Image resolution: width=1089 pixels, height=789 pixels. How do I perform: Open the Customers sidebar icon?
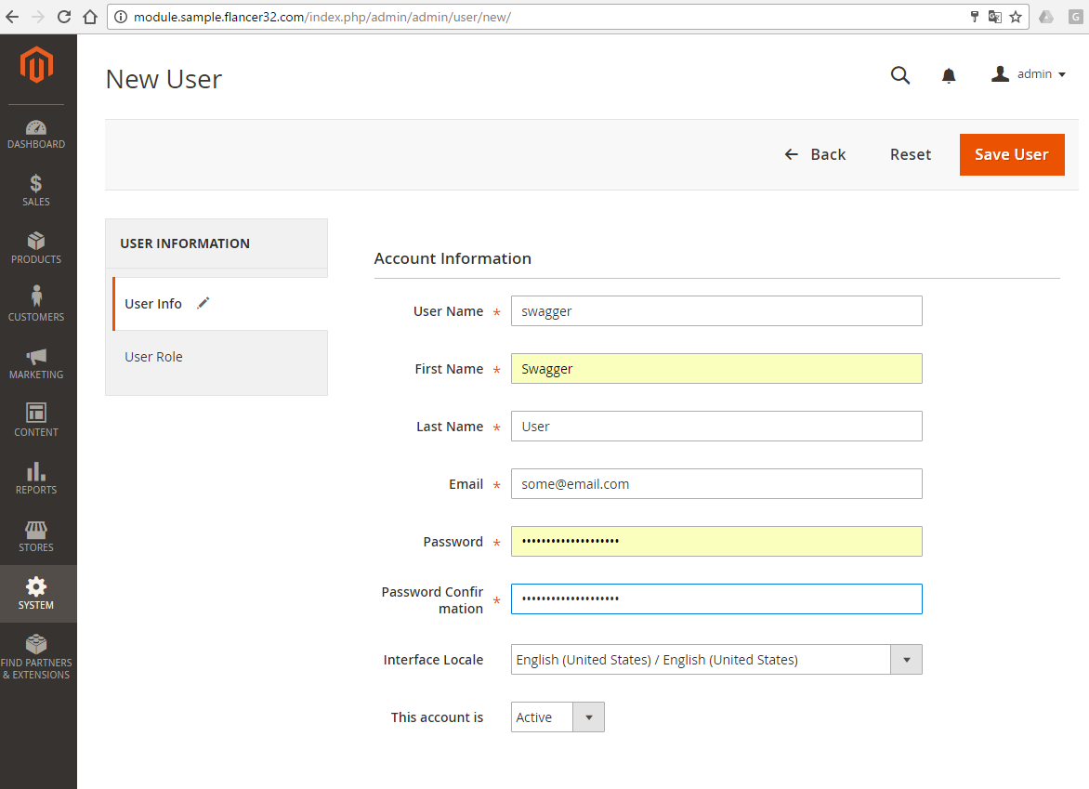pyautogui.click(x=36, y=297)
